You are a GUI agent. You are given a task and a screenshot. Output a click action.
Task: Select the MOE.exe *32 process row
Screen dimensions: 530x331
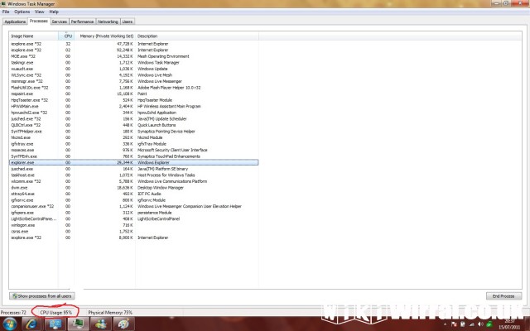(x=134, y=56)
